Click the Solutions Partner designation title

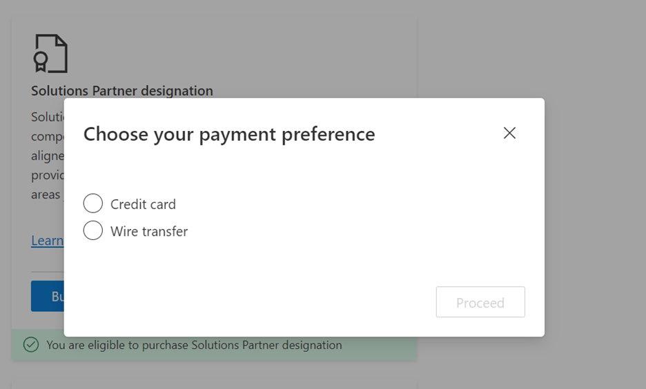pyautogui.click(x=121, y=91)
